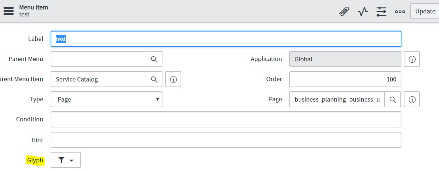Click the Hint input field
The image size is (439, 170).
[x=226, y=140]
